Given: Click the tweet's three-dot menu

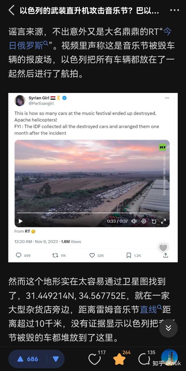Looking at the screenshot, I should (167, 98).
